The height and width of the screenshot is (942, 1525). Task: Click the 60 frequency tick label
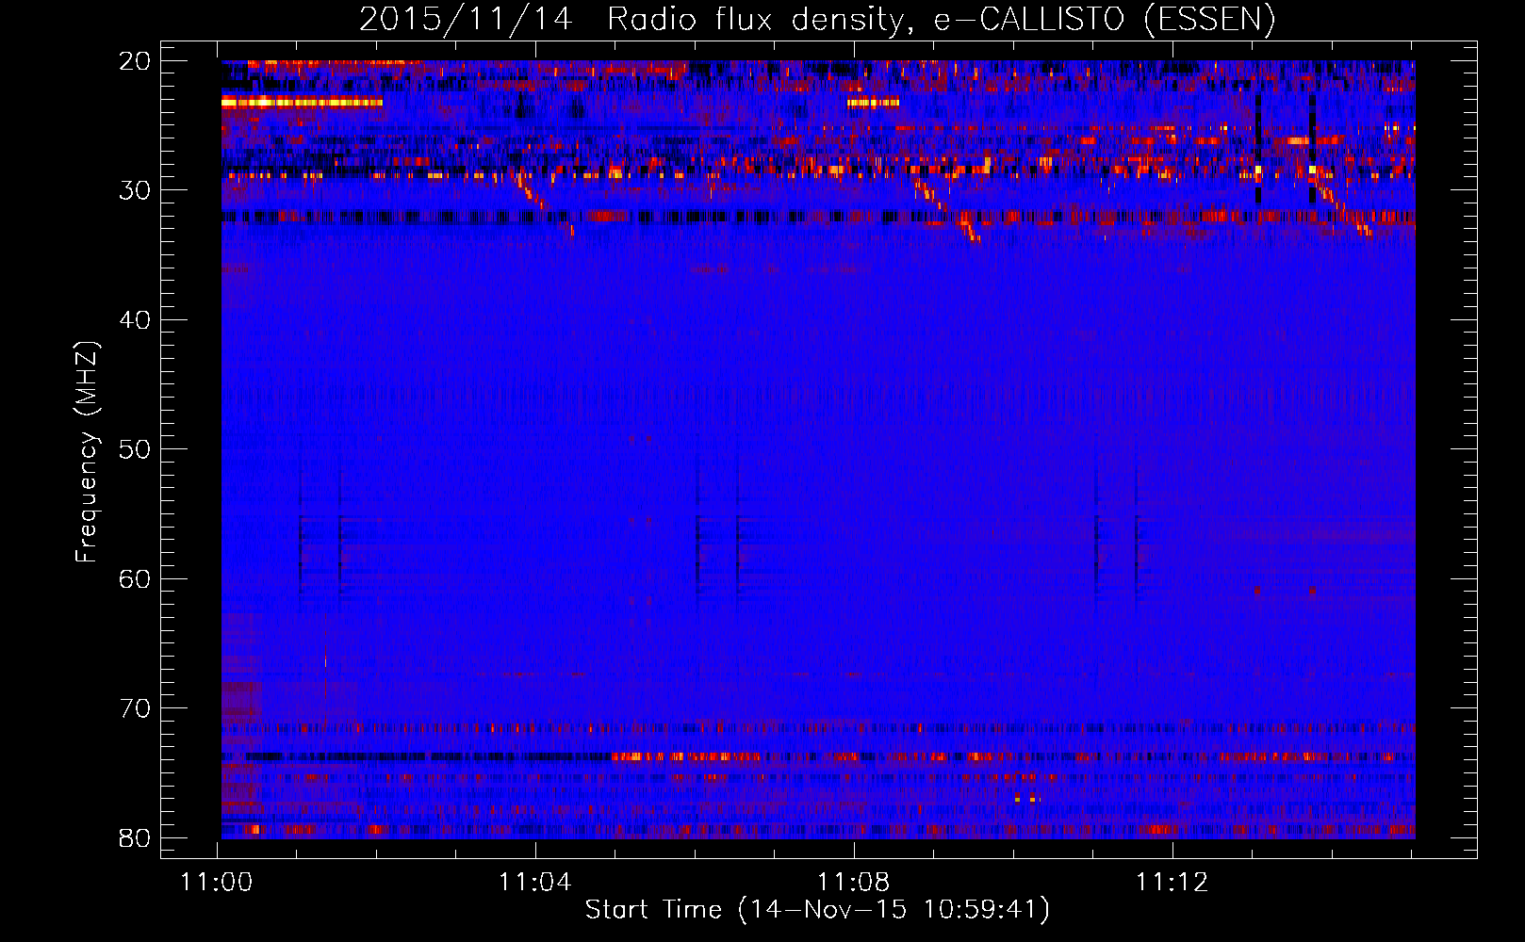tap(136, 578)
